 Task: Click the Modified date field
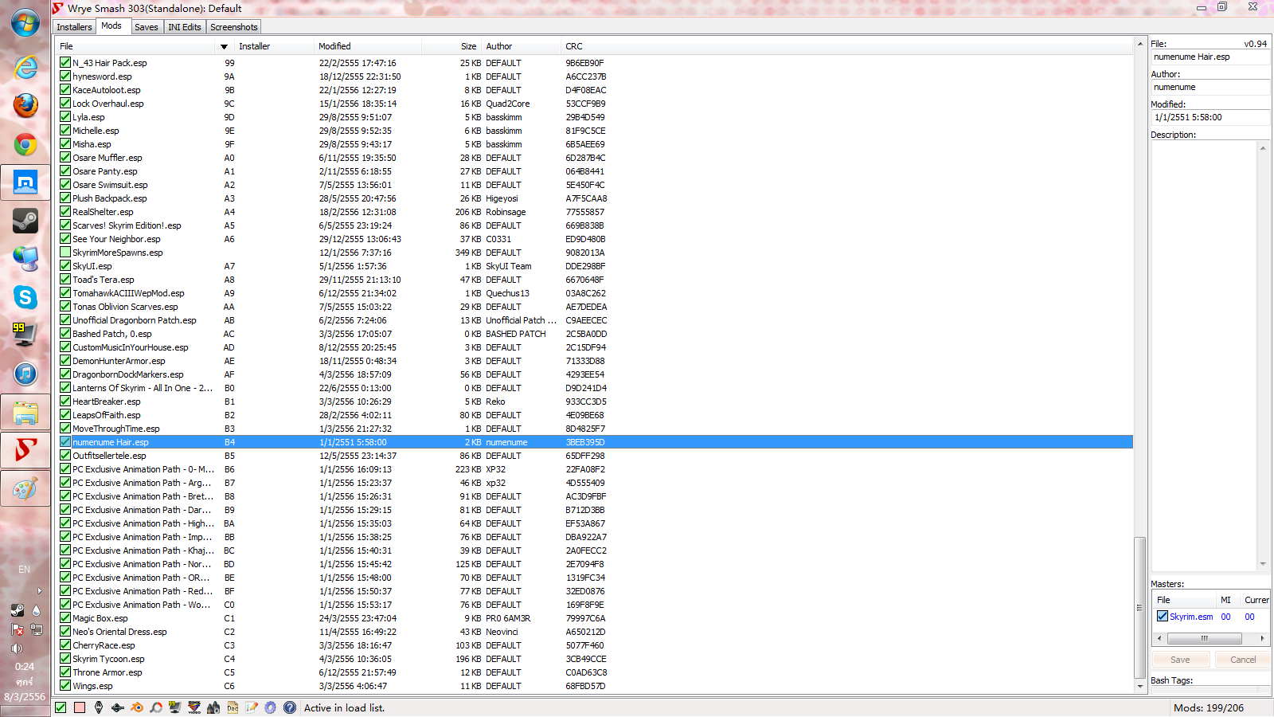point(1210,118)
